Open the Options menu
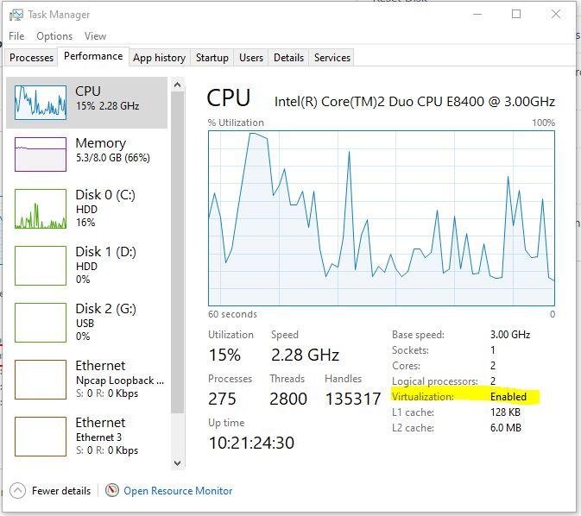 [x=54, y=36]
